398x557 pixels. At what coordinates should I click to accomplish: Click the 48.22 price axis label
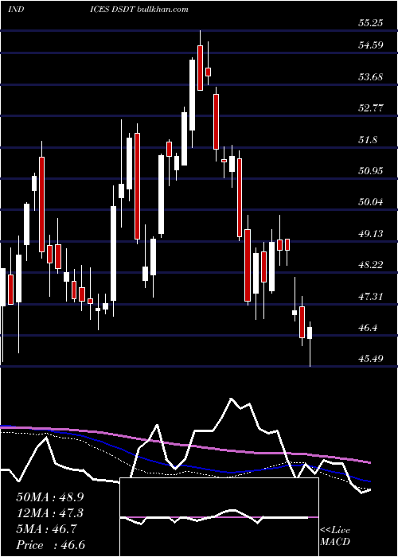click(371, 265)
